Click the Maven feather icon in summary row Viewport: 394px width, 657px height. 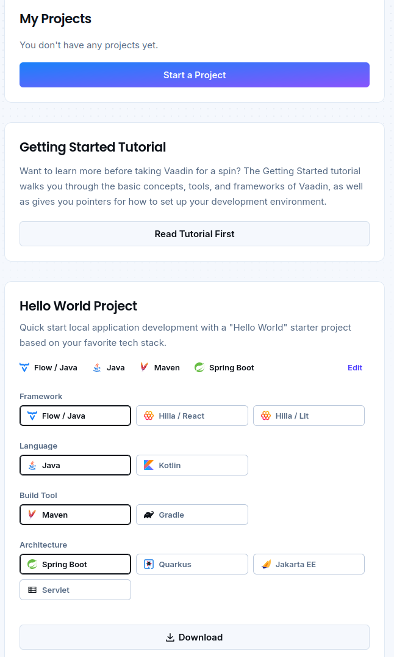144,367
